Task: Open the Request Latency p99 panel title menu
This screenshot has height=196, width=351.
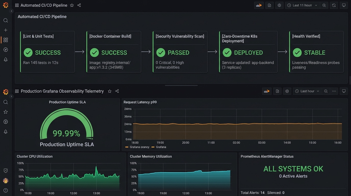Action: pyautogui.click(x=140, y=102)
